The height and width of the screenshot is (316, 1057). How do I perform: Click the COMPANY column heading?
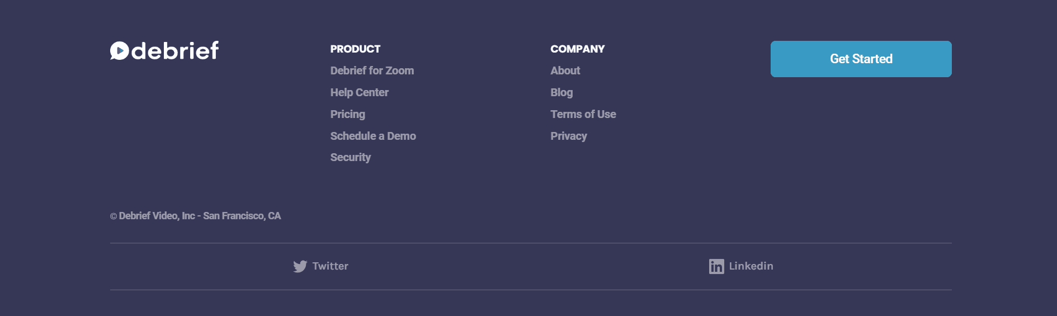[577, 49]
